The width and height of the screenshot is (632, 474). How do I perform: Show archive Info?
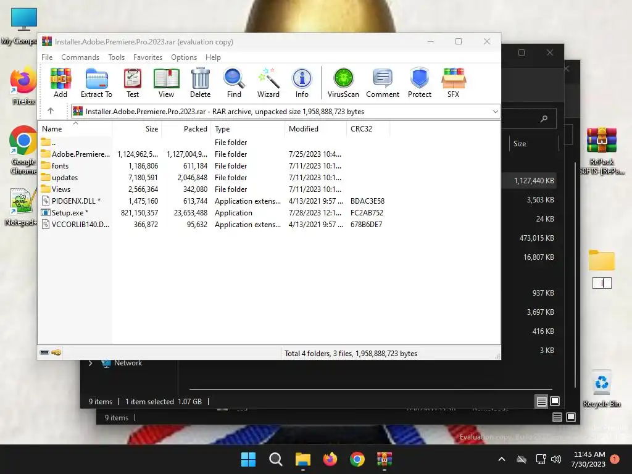coord(302,83)
